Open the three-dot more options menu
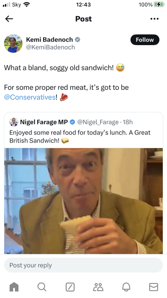The image size is (167, 298). pos(154,19)
